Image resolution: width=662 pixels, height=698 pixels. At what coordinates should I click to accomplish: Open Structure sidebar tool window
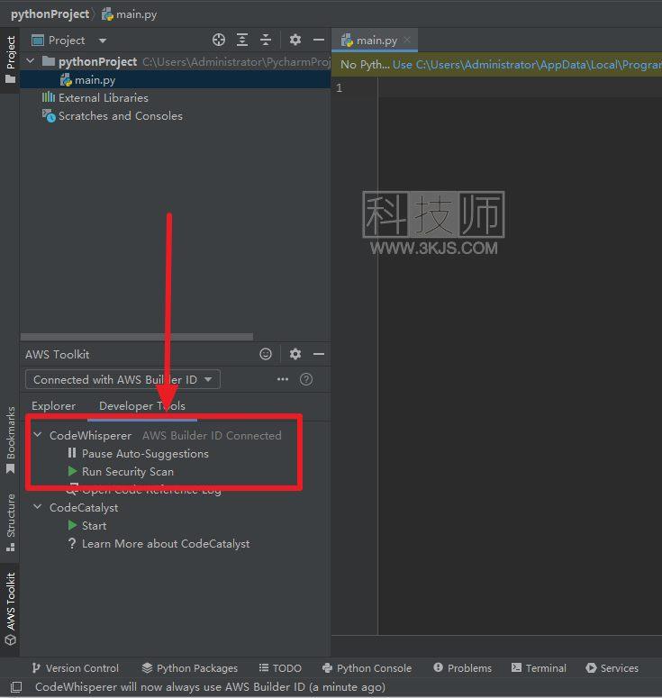10,522
